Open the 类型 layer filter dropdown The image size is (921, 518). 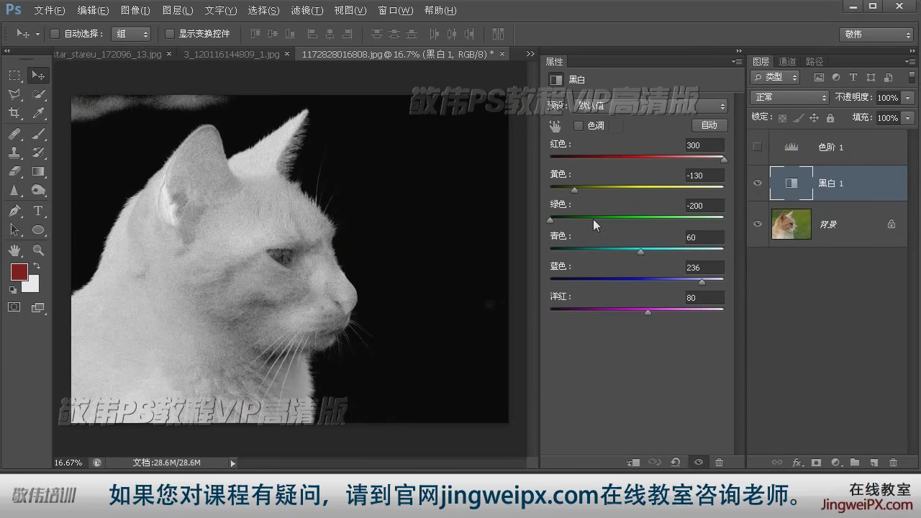(776, 77)
